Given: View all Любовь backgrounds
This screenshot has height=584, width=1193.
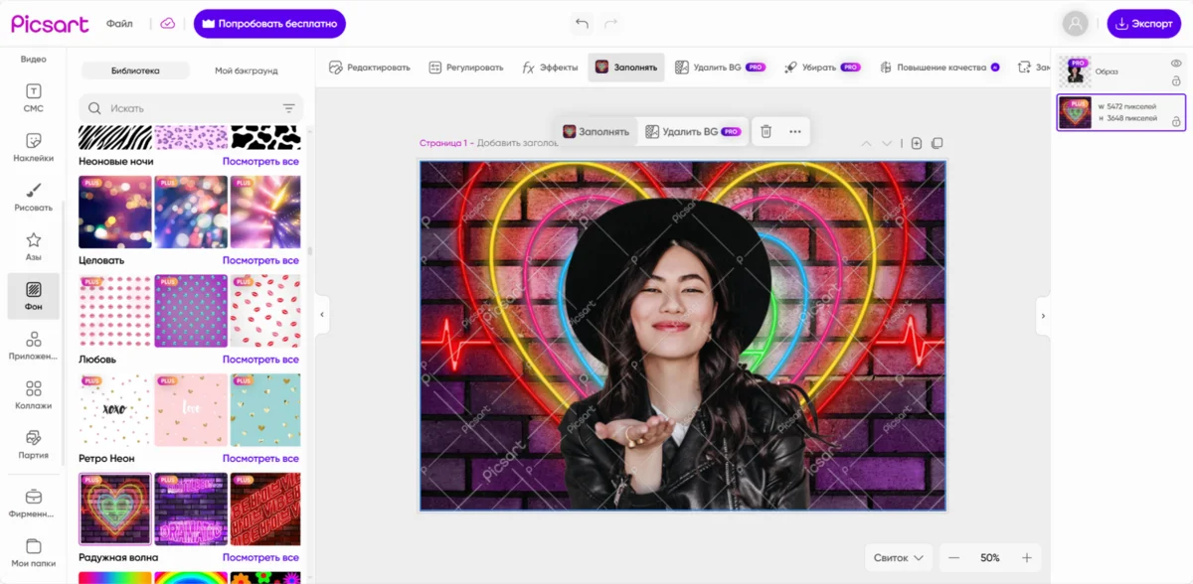Looking at the screenshot, I should pos(260,360).
